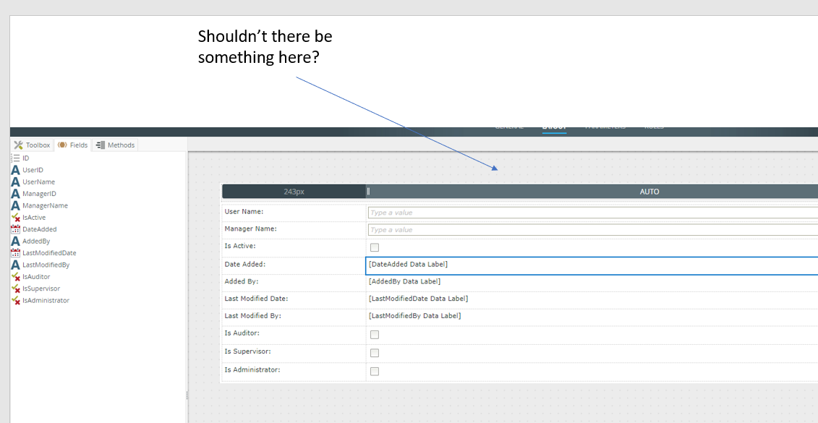
Task: Click the text icon beside AddedBy
Action: (x=15, y=241)
